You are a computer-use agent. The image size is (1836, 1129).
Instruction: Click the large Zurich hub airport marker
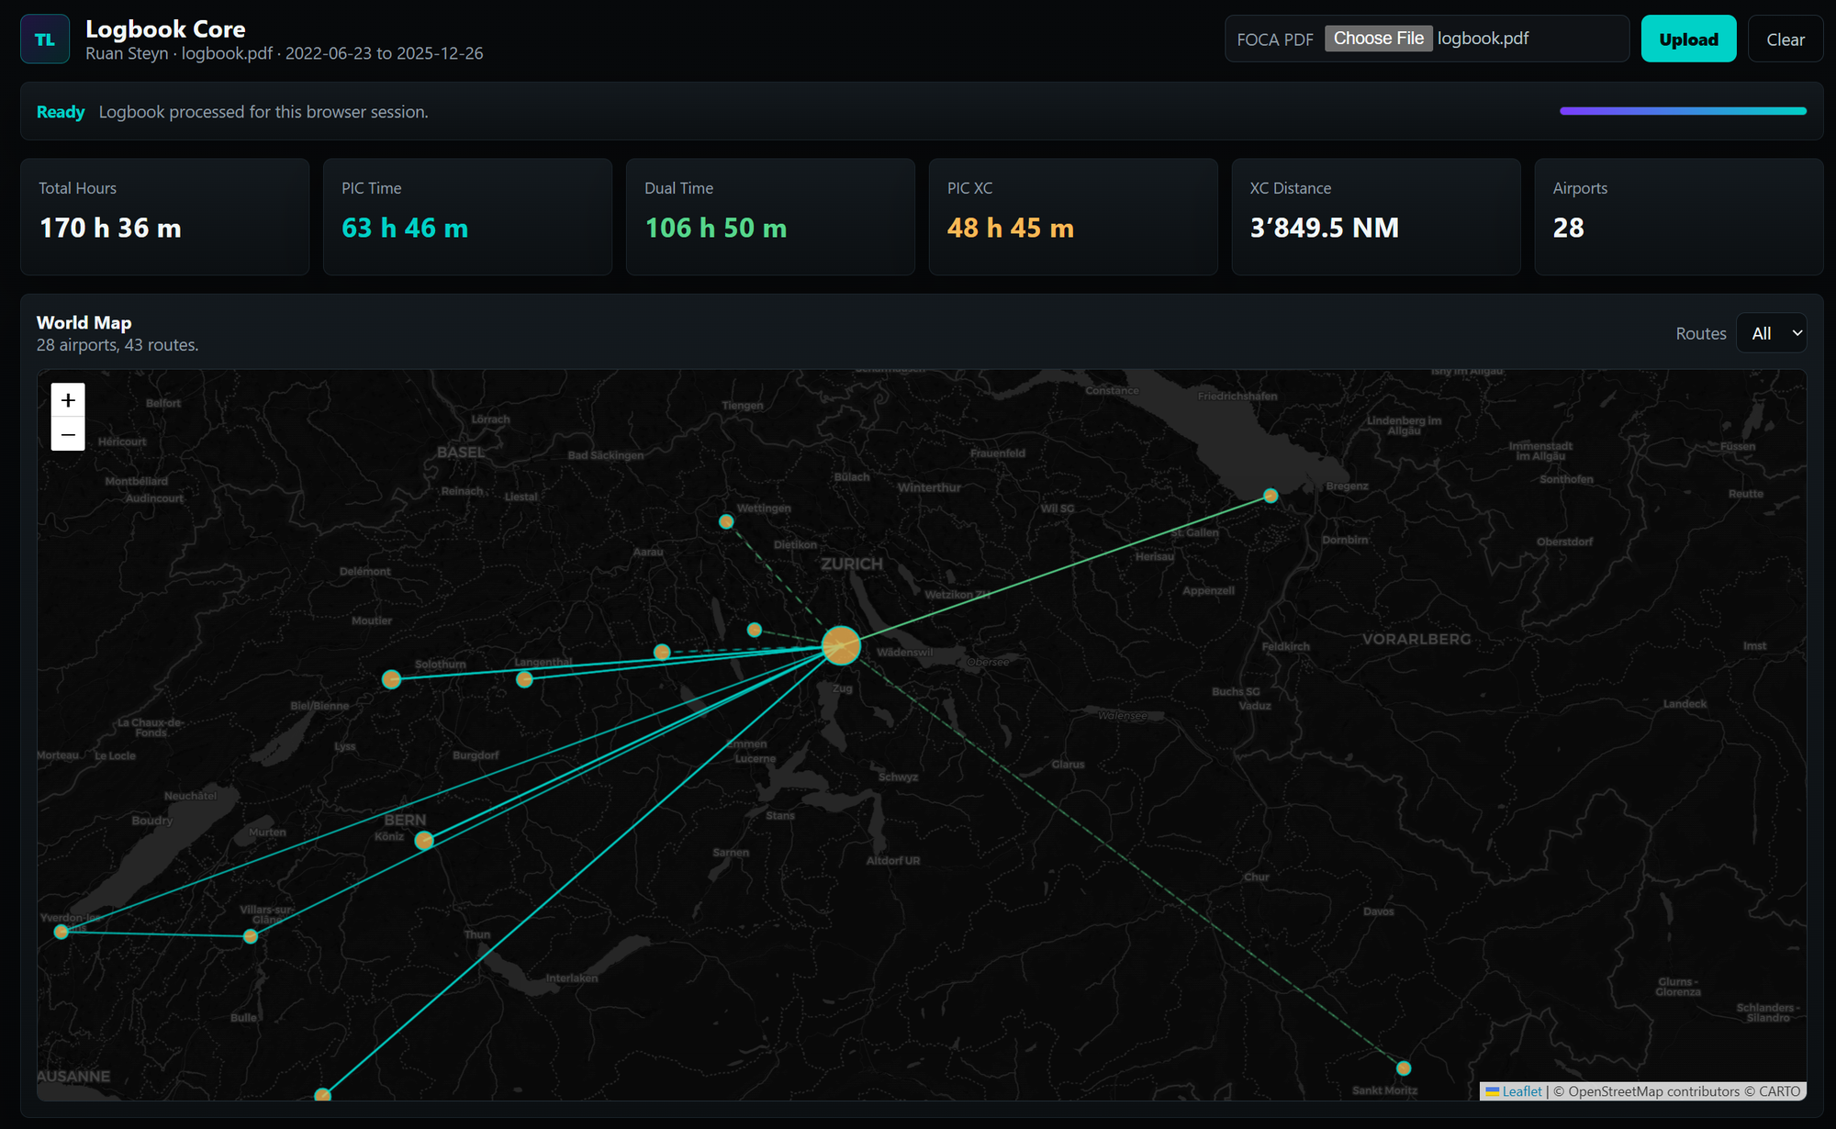pyautogui.click(x=841, y=646)
